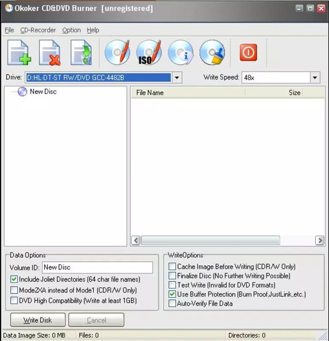Click the remove file icon with red X

[x=50, y=52]
